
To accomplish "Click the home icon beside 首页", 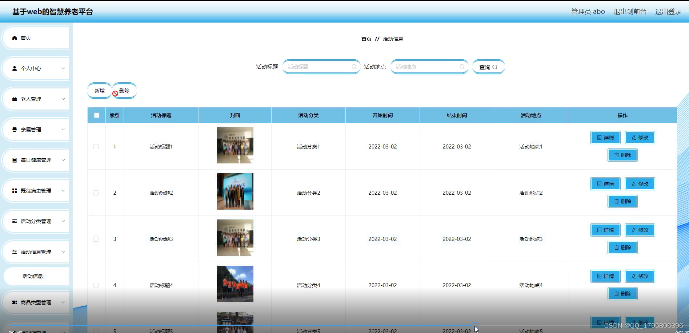I will click(x=15, y=38).
